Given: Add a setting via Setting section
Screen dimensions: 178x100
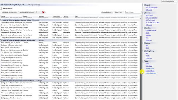Looking at the screenshot, I should click(147, 46).
